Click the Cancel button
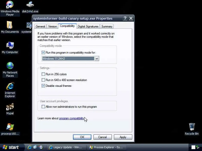Screen dimensions: 202x151 coord(103,137)
